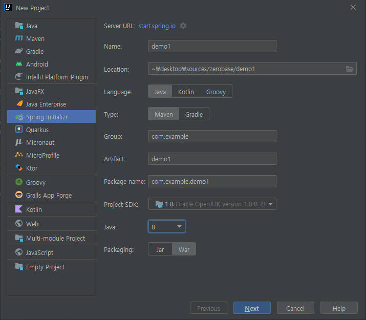Select Micronaut in project type list

coord(51,142)
